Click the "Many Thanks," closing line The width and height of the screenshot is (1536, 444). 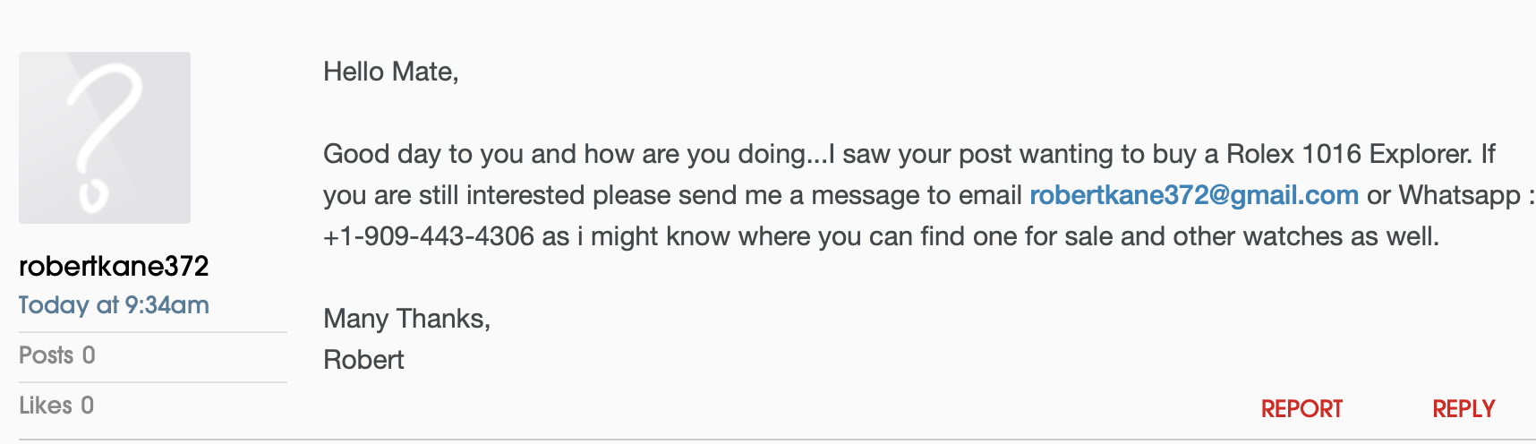coord(406,319)
